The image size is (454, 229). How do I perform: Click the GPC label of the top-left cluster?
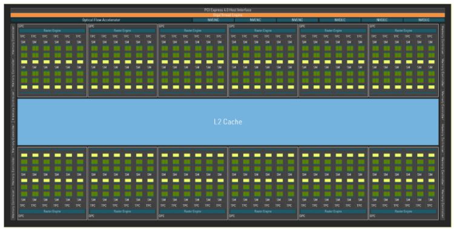click(x=21, y=26)
